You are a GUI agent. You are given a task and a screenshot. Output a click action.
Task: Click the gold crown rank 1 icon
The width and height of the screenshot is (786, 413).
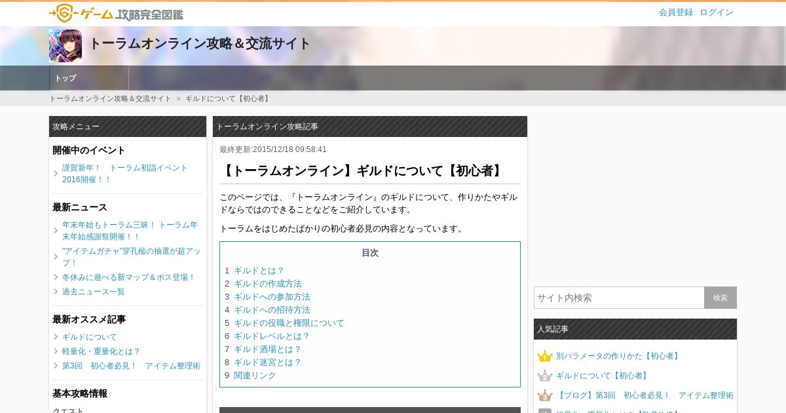click(x=545, y=356)
